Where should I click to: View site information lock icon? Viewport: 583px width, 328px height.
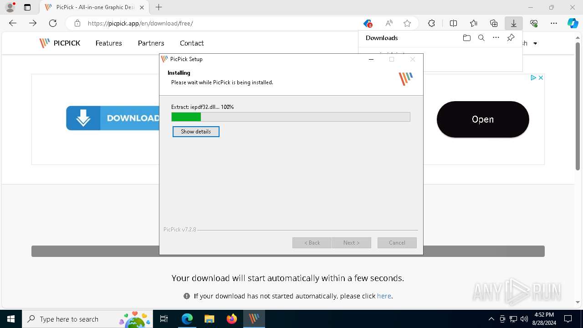pos(77,23)
